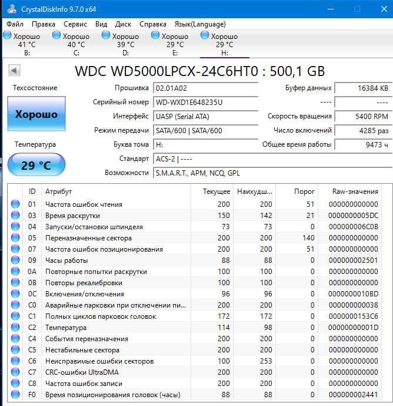This screenshot has height=406, width=393.
Task: Open the Правка menu
Action: 44,24
